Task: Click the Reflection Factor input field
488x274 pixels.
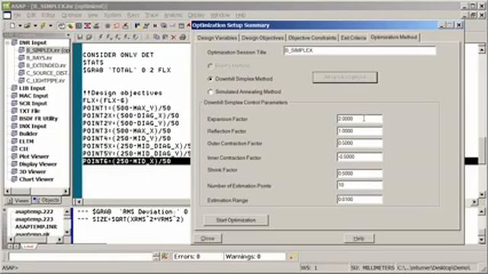Action: point(359,131)
